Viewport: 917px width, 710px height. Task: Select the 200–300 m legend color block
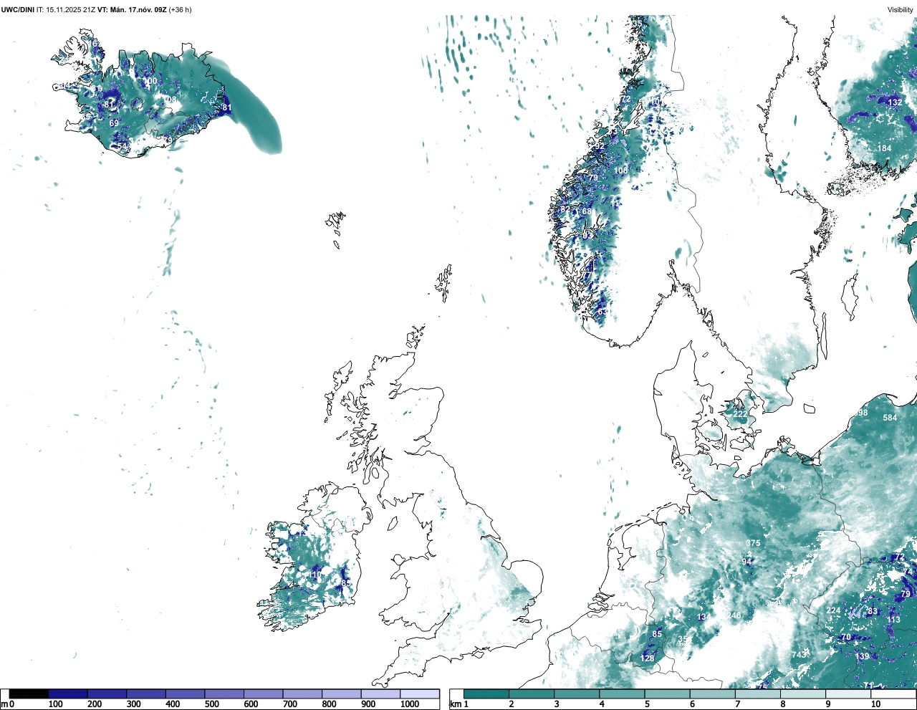click(107, 694)
